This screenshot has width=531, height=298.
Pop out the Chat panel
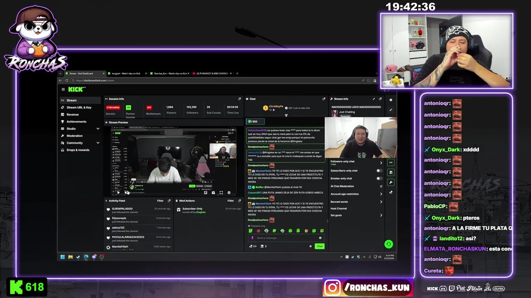(x=324, y=99)
